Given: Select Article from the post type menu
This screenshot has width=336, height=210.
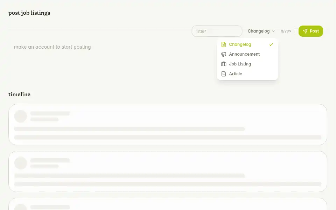Looking at the screenshot, I should [247, 74].
